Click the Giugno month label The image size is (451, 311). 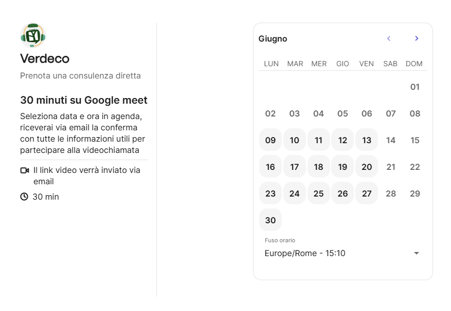coord(273,39)
